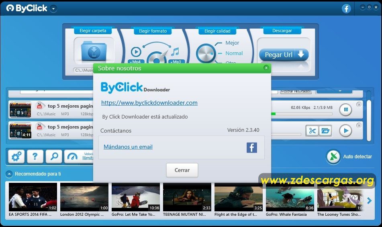Play the second downloaded item
382x227 pixels.
(x=345, y=131)
